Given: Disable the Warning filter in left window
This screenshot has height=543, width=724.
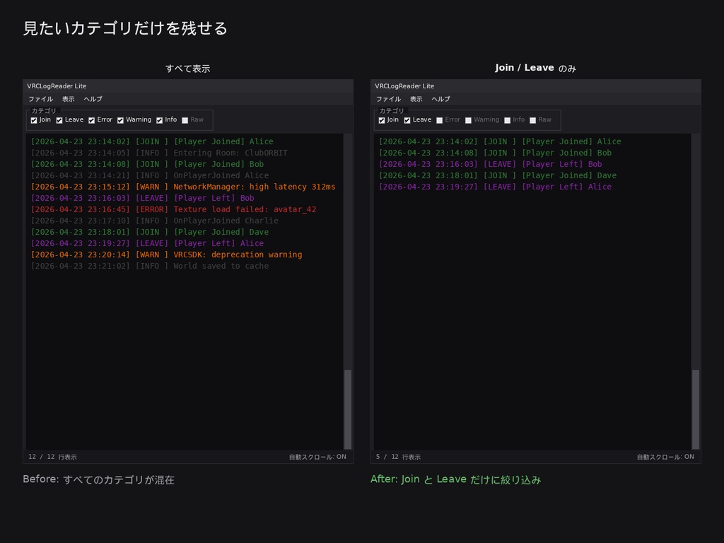Looking at the screenshot, I should click(x=119, y=119).
